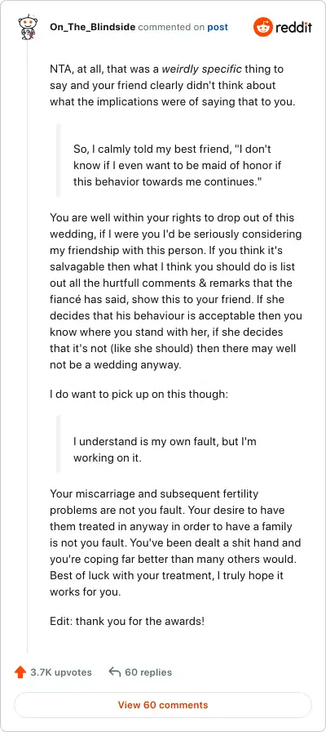Click the orange upvote arrow icon
This screenshot has width=326, height=732.
point(20,672)
